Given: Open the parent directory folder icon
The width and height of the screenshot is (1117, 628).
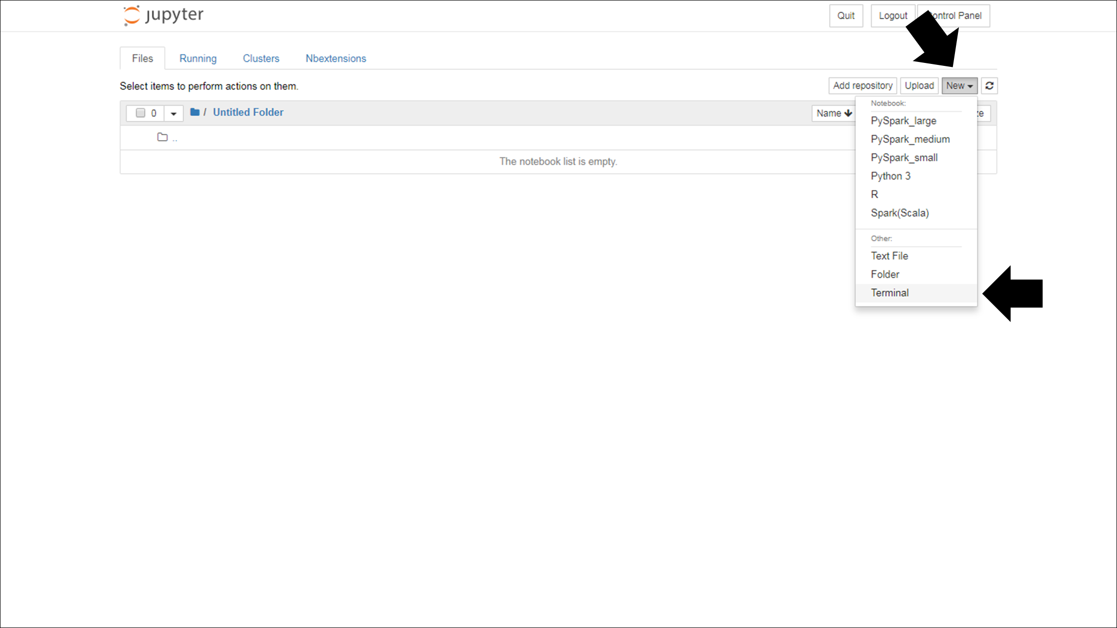Looking at the screenshot, I should [163, 137].
